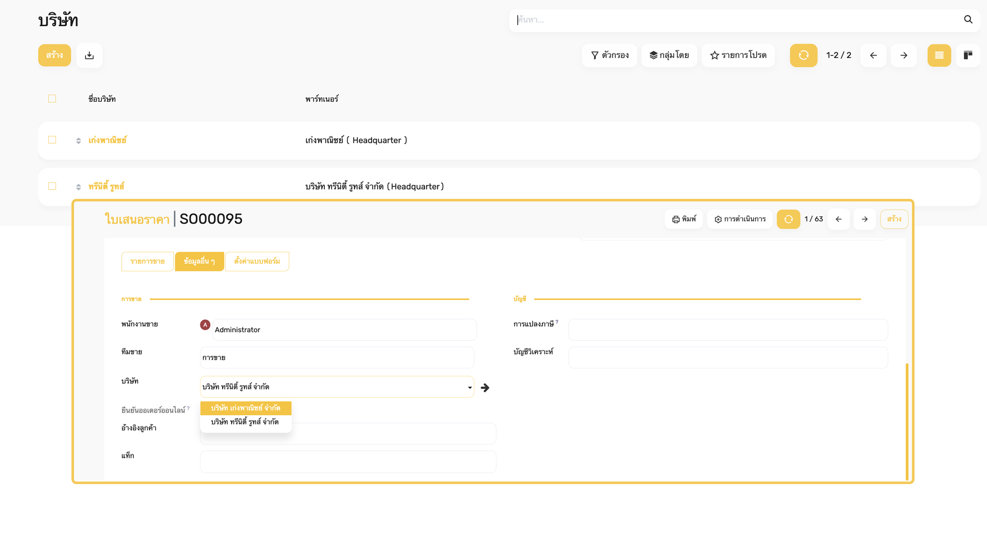Toggle select-all companies checkbox

click(52, 99)
